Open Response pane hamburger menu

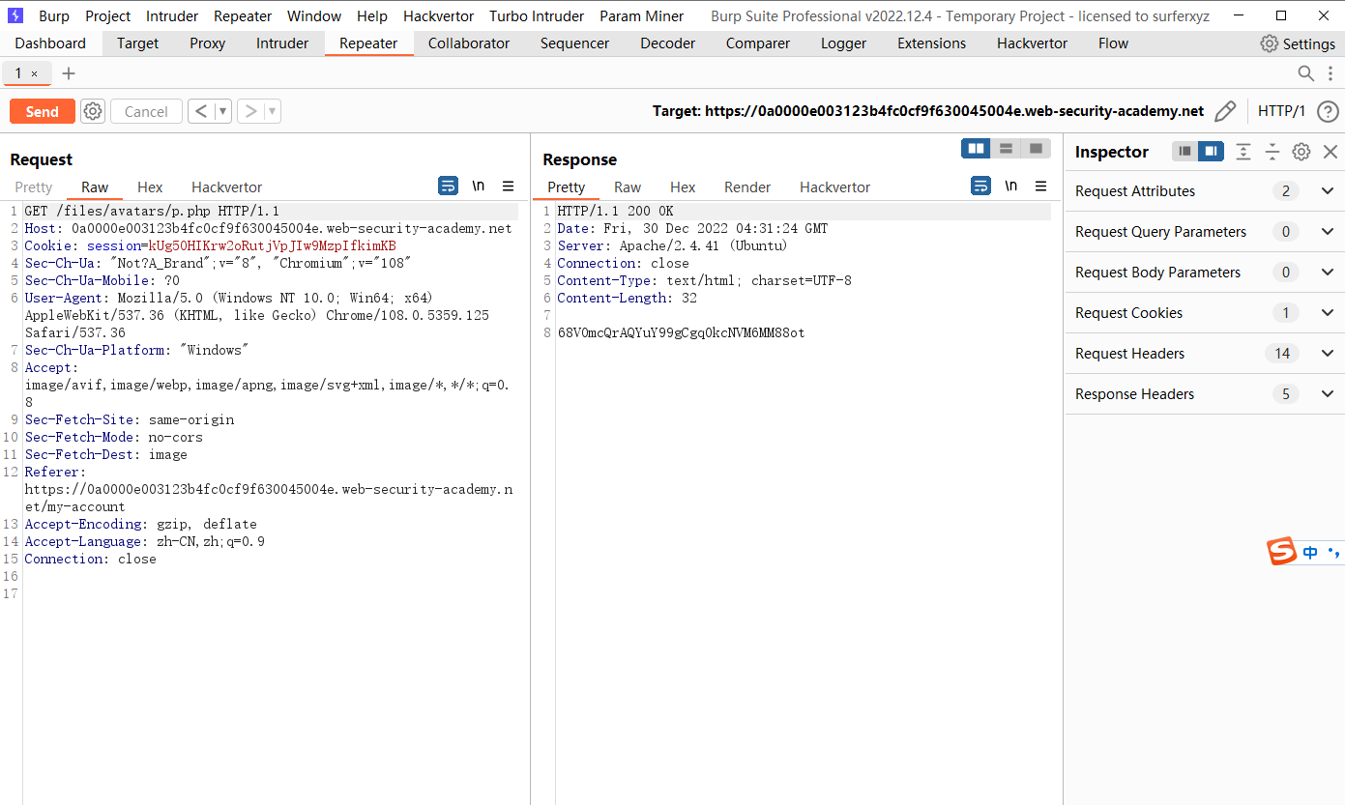1041,186
